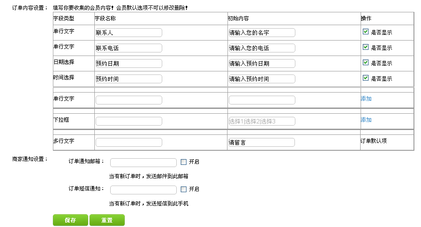
Task: Click the green 保存 button
Action: (71, 220)
